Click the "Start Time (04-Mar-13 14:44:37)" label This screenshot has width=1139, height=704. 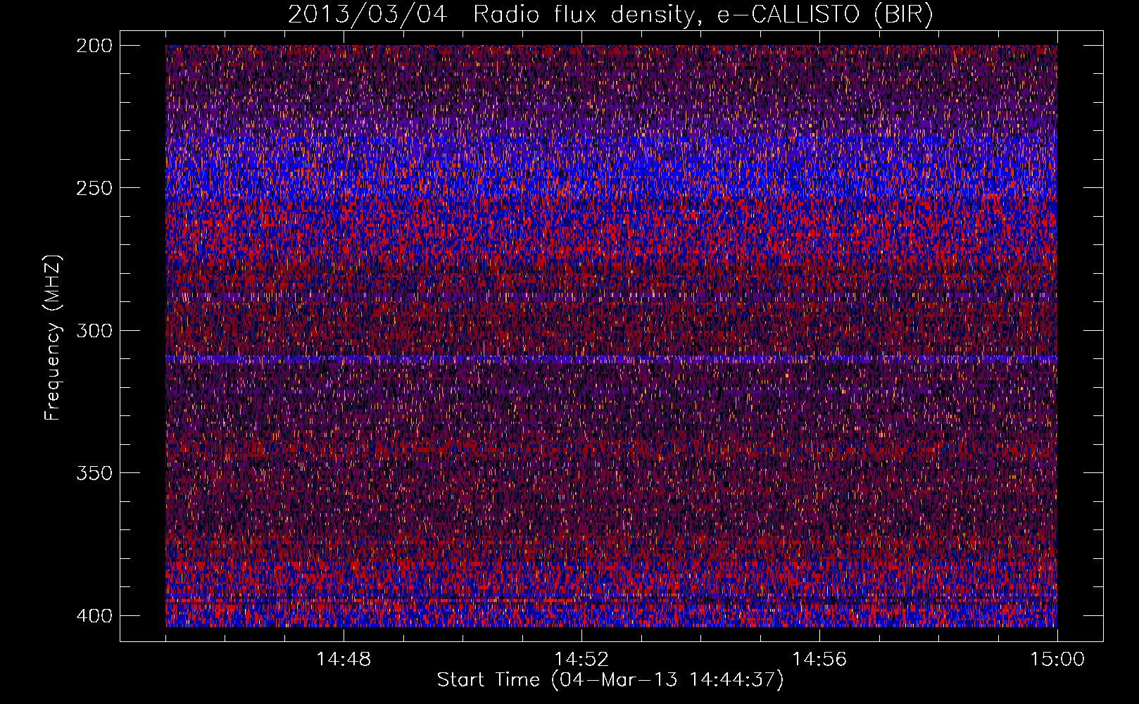[x=610, y=680]
